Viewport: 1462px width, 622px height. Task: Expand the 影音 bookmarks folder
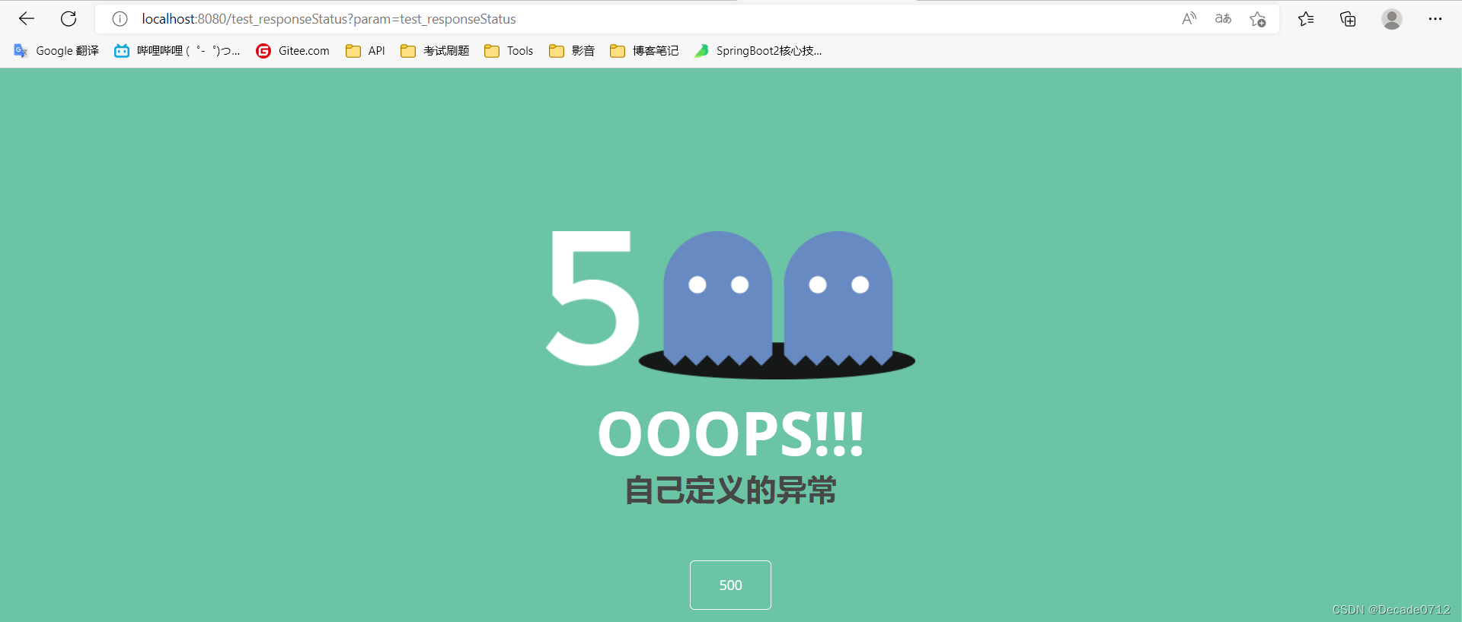pyautogui.click(x=572, y=51)
